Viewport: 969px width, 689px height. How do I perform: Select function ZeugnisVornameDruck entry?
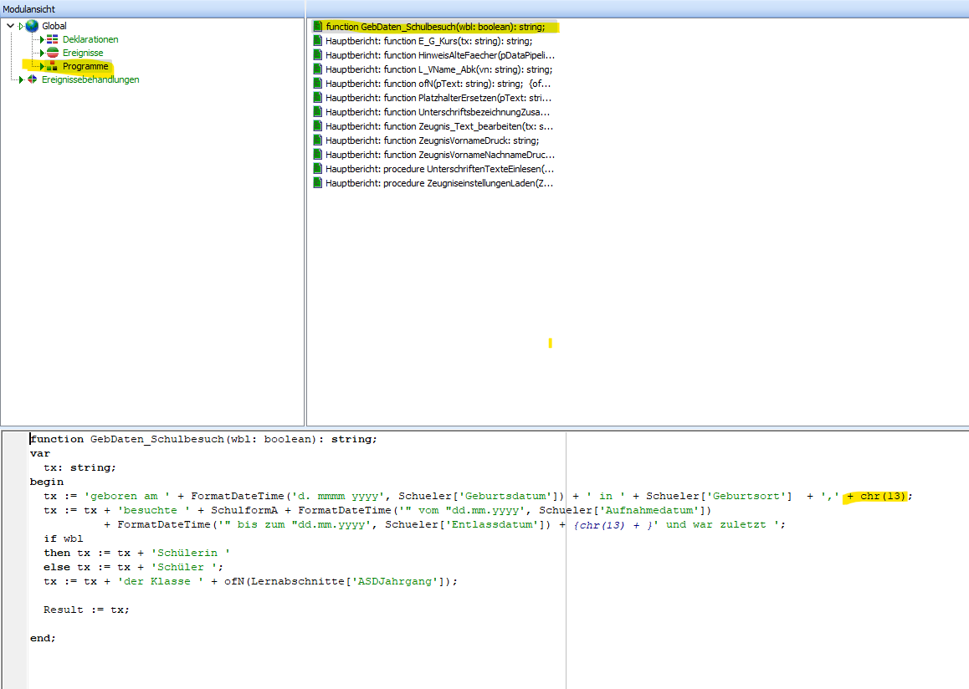pyautogui.click(x=432, y=140)
